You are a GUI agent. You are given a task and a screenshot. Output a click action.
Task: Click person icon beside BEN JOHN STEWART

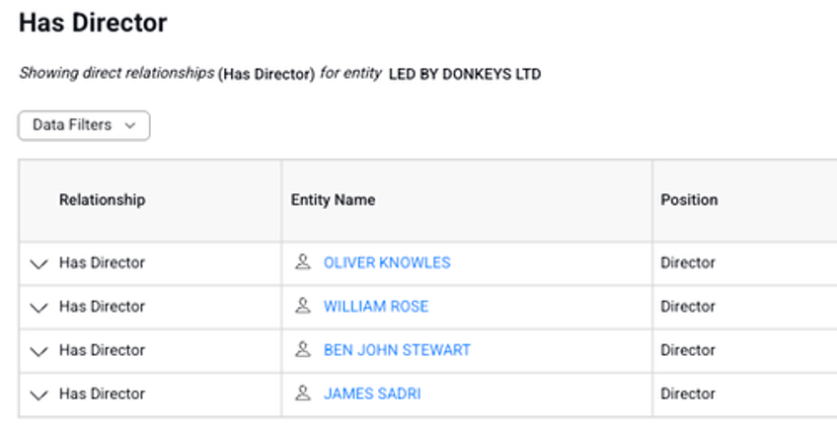click(303, 349)
